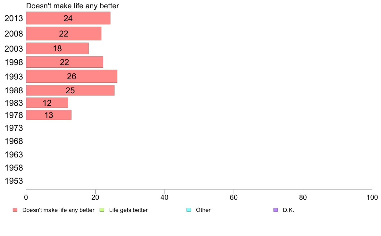Click the green 'Life gets better' legend swatch
Viewport: 381px width, 236px height.
[x=102, y=210]
